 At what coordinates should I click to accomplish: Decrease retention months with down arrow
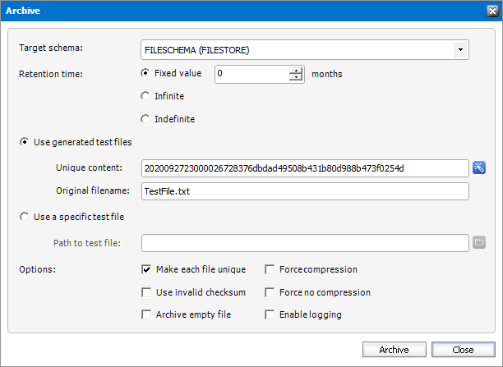[x=296, y=77]
